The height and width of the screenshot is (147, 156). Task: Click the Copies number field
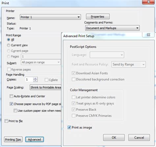[x=29, y=80]
